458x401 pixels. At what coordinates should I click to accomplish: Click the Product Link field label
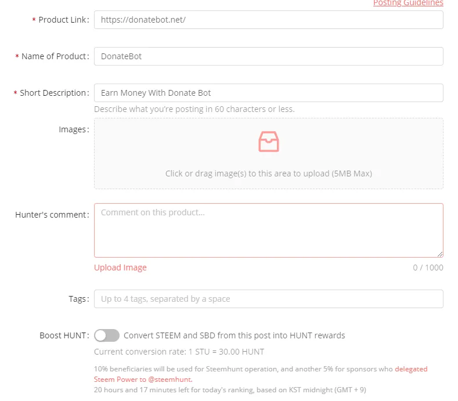click(x=63, y=20)
